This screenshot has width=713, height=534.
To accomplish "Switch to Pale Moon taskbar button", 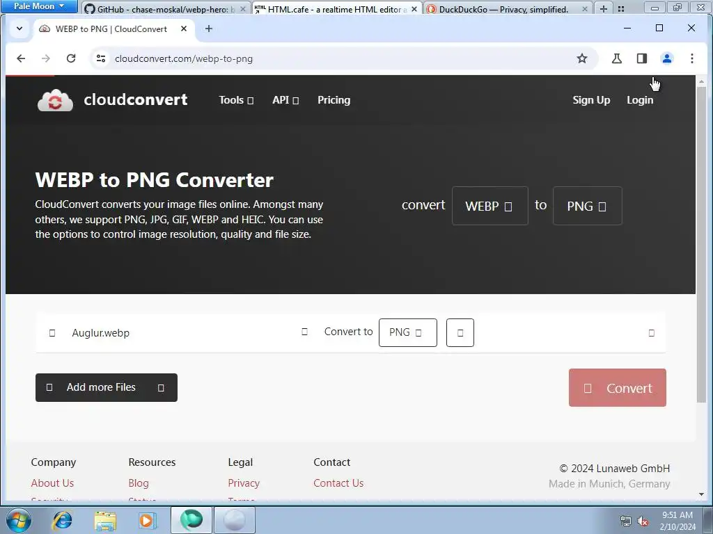I will coord(191,520).
